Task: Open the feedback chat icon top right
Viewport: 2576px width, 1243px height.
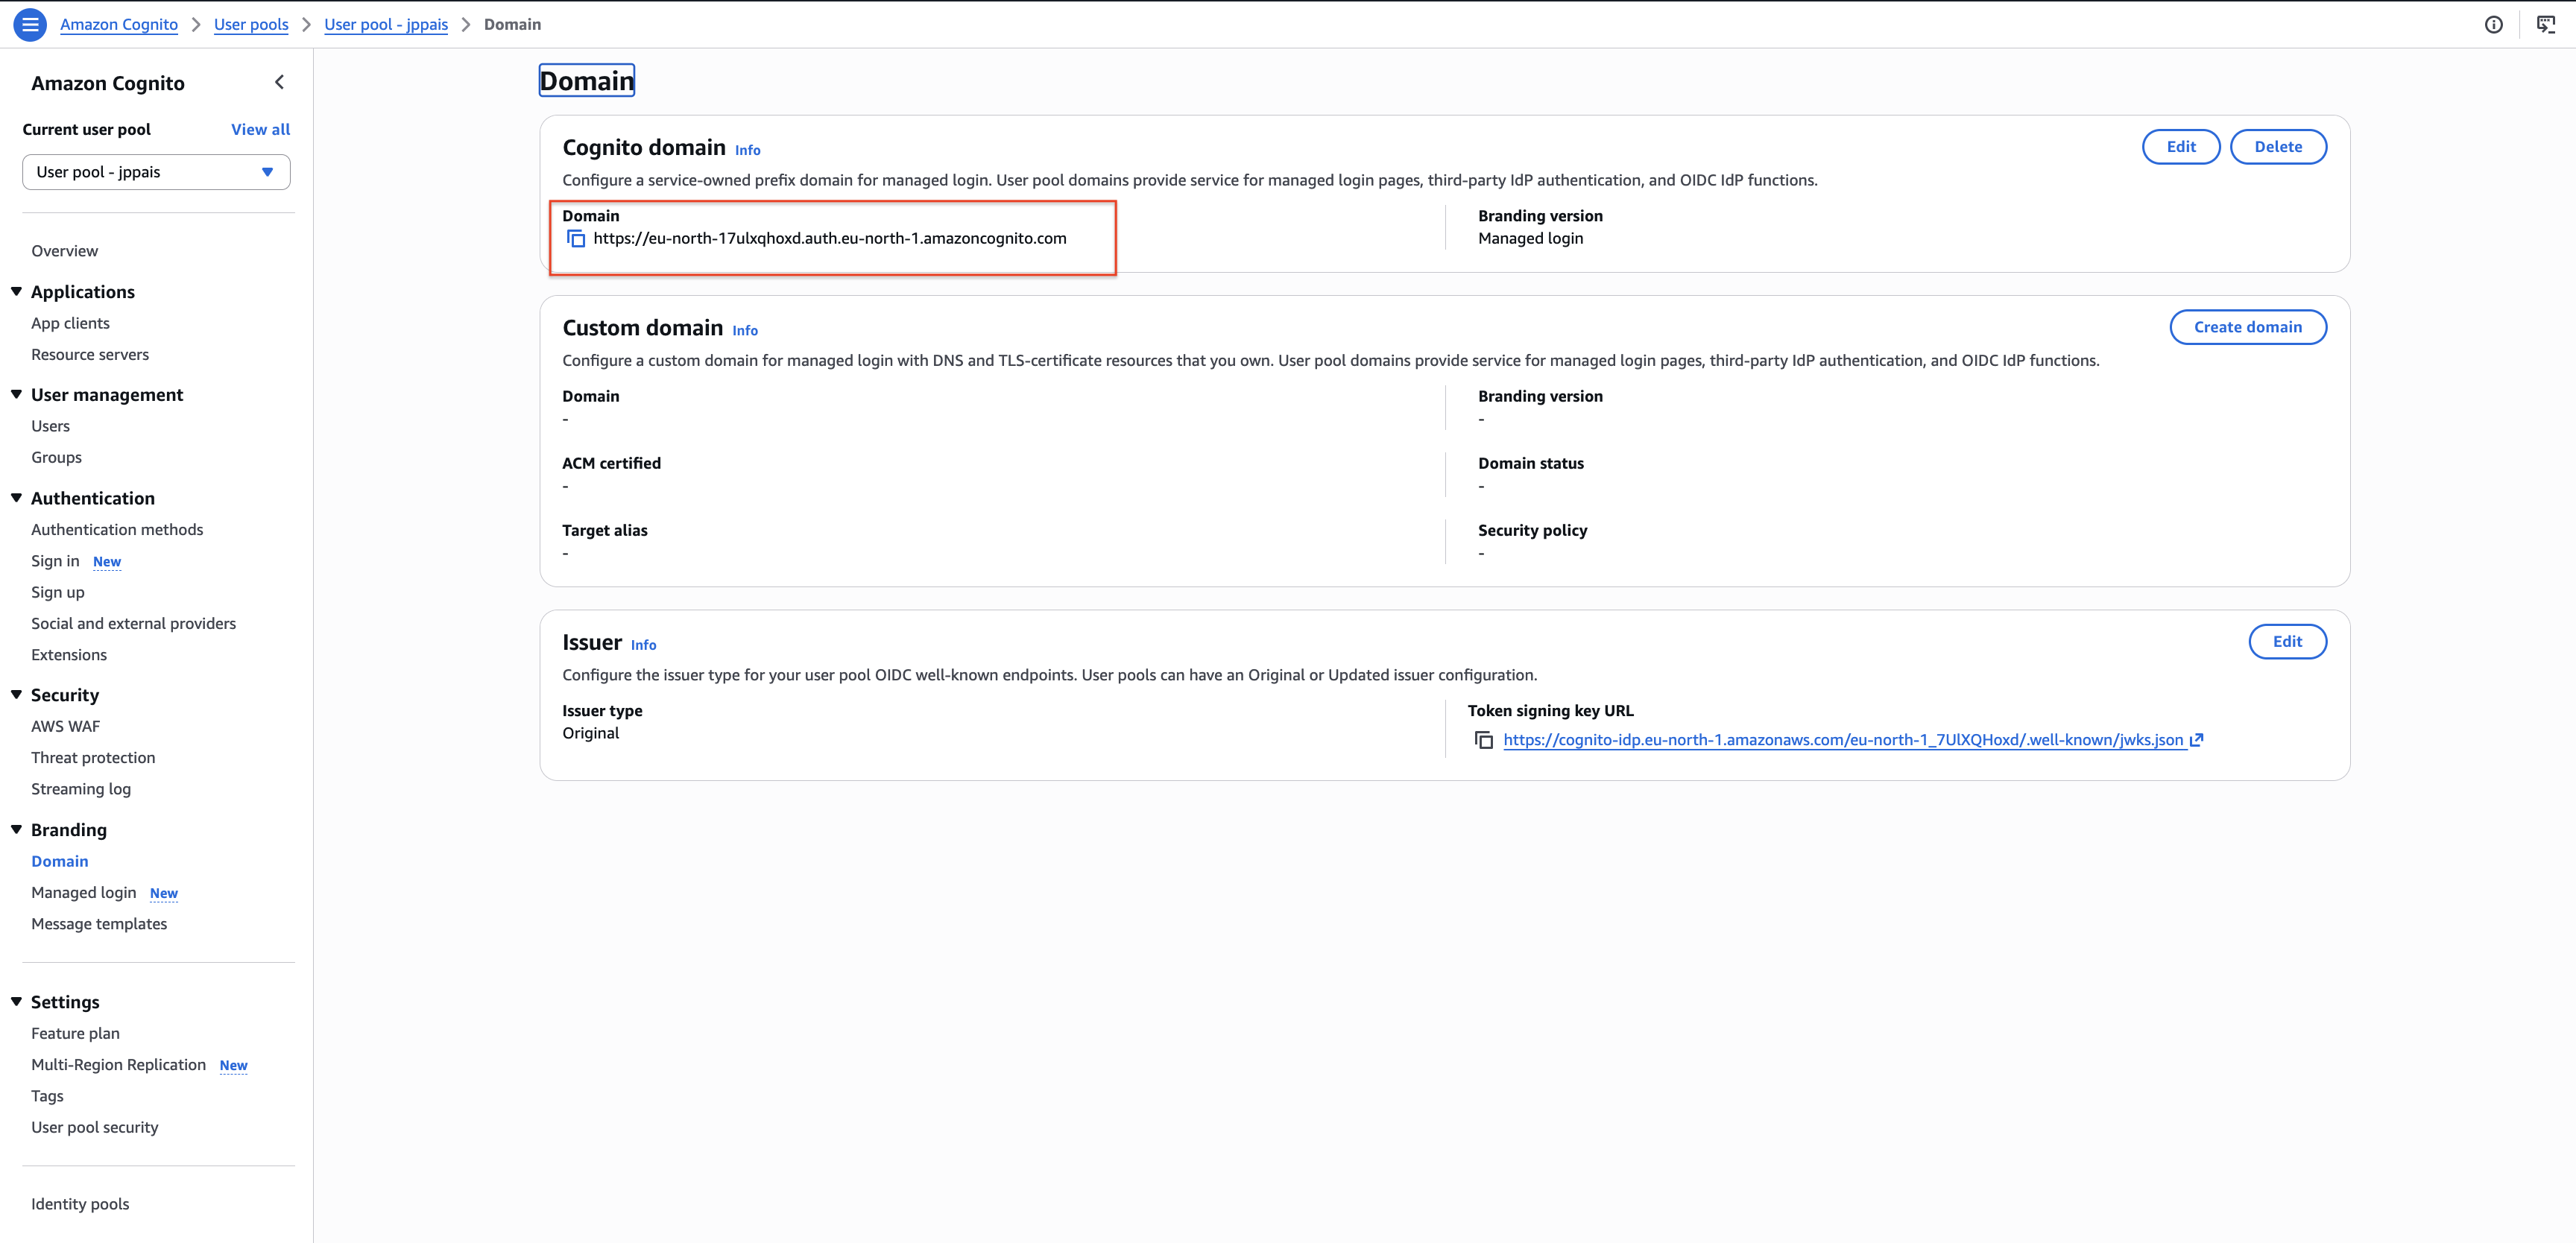Action: pyautogui.click(x=2545, y=24)
